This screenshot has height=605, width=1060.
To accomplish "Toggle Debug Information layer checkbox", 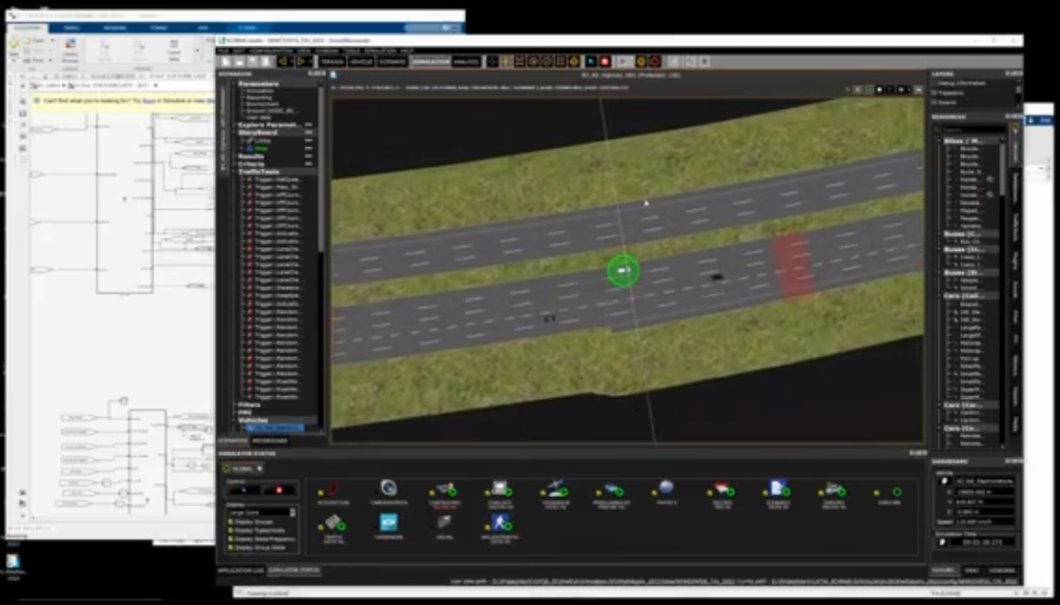I will click(934, 83).
